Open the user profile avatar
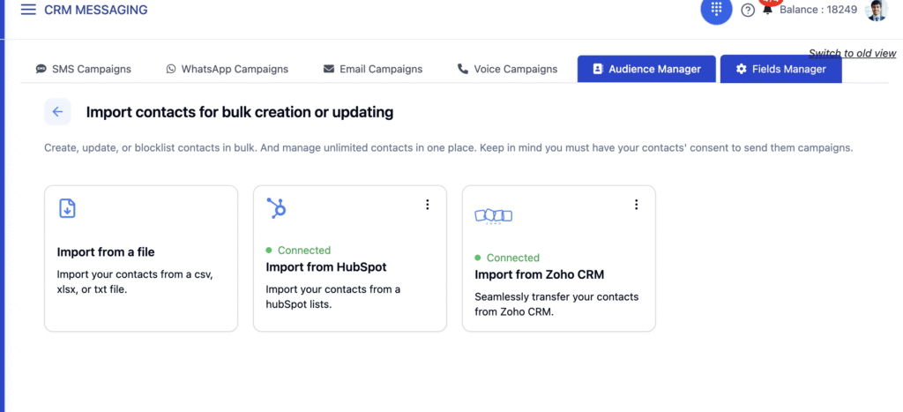Viewport: 903px width, 412px height. (877, 10)
